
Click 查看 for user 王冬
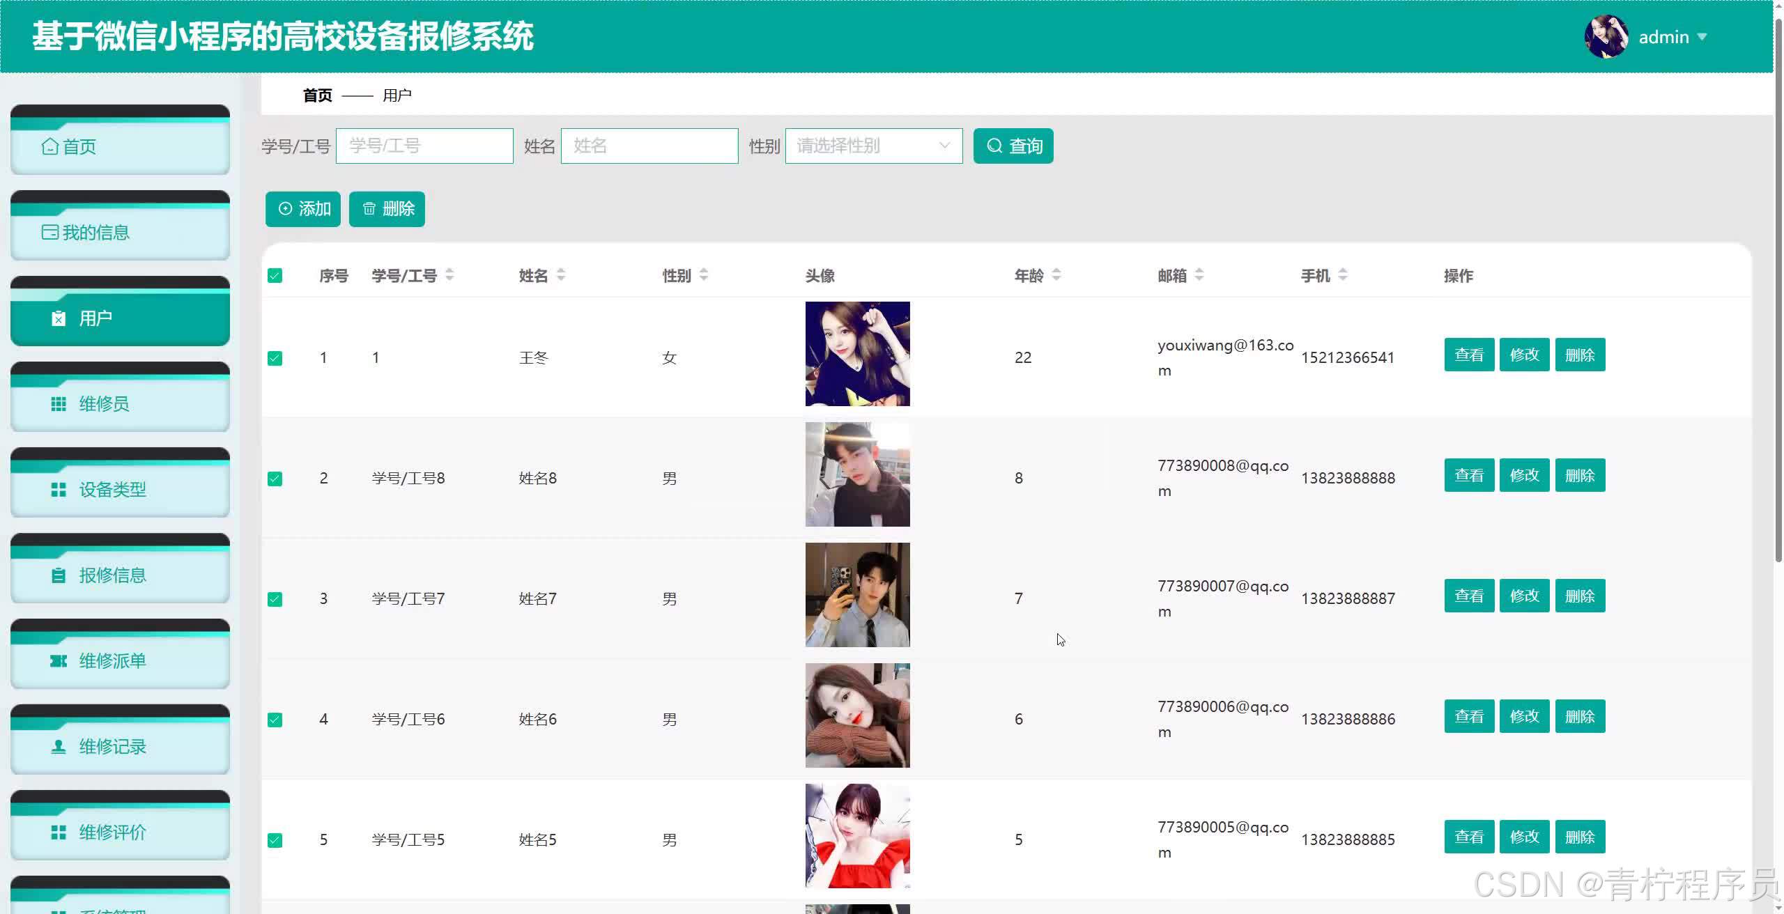pyautogui.click(x=1470, y=355)
